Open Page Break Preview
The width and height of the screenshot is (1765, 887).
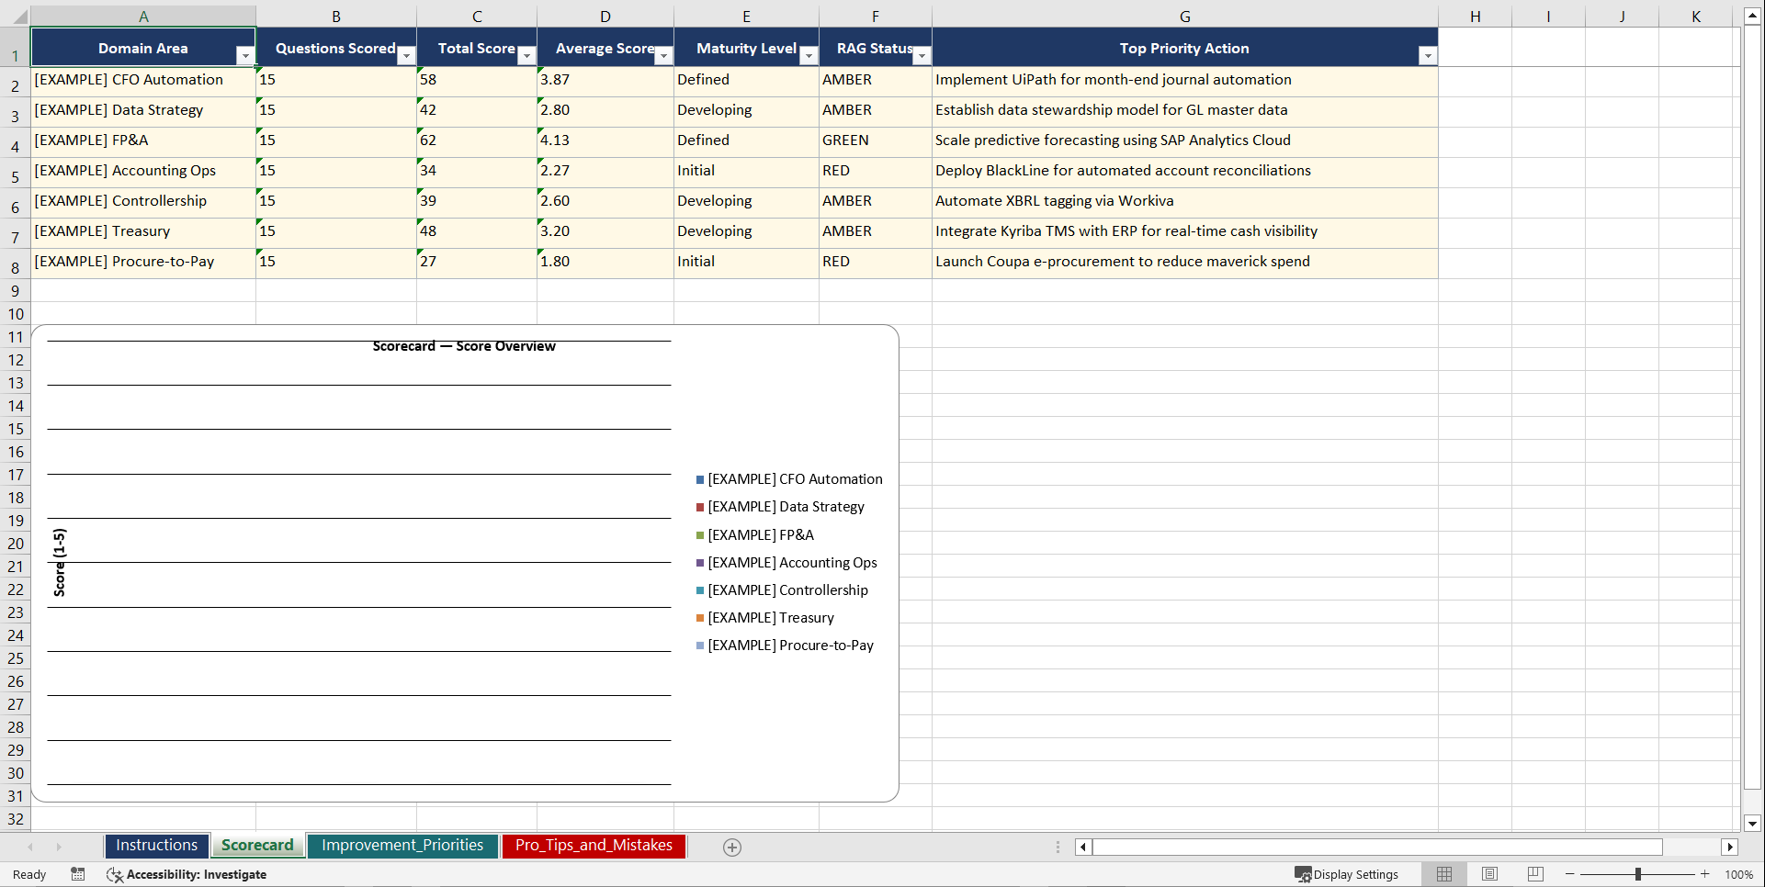click(x=1534, y=874)
